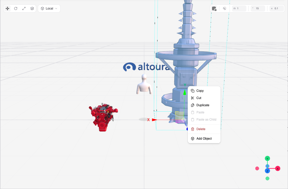The image size is (288, 189).
Task: Toggle grid visibility icon
Action: 214,9
